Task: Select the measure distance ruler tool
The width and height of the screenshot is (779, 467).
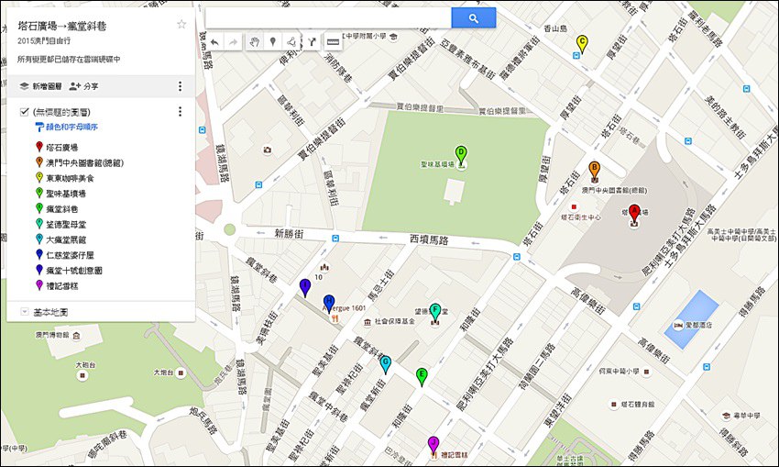Action: click(x=332, y=41)
